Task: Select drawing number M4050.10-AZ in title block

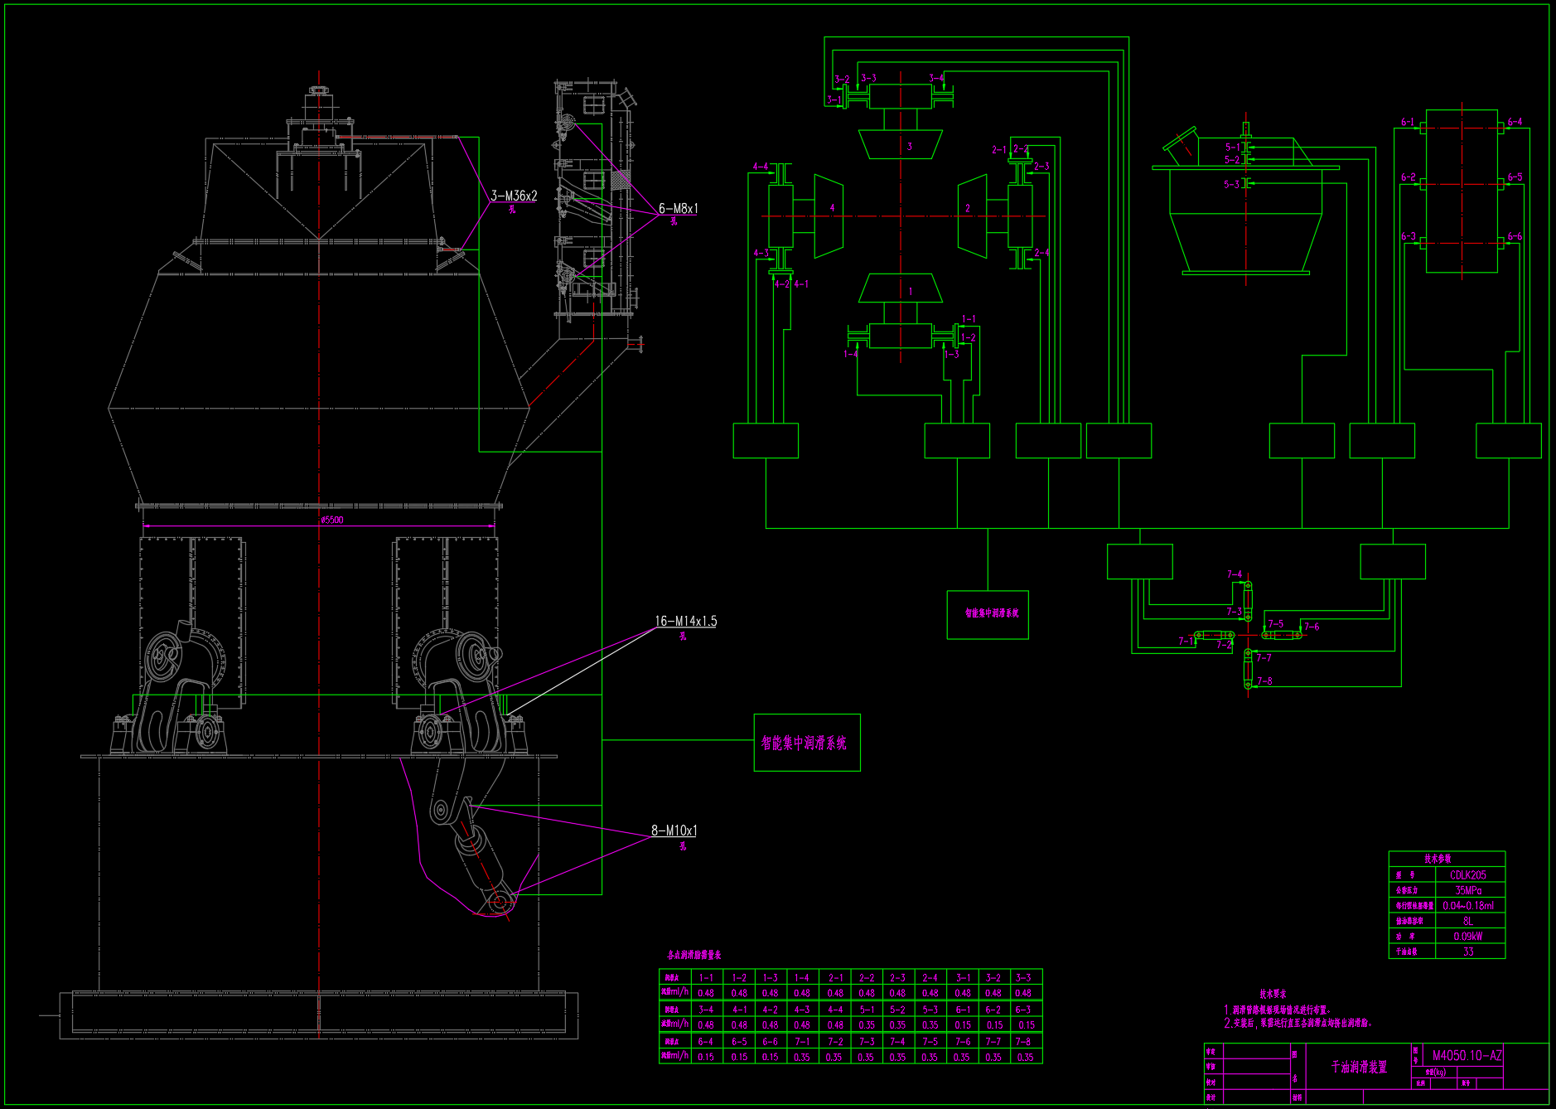Action: (1467, 1056)
